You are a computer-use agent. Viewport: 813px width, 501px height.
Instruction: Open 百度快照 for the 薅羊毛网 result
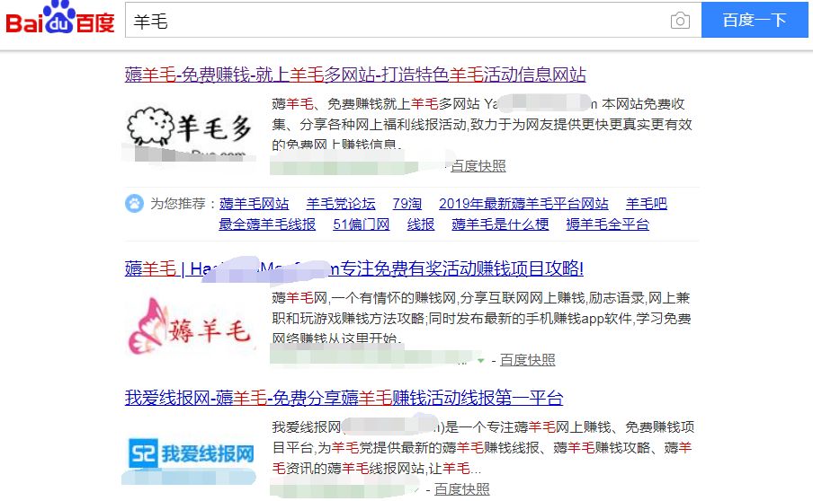click(x=527, y=360)
